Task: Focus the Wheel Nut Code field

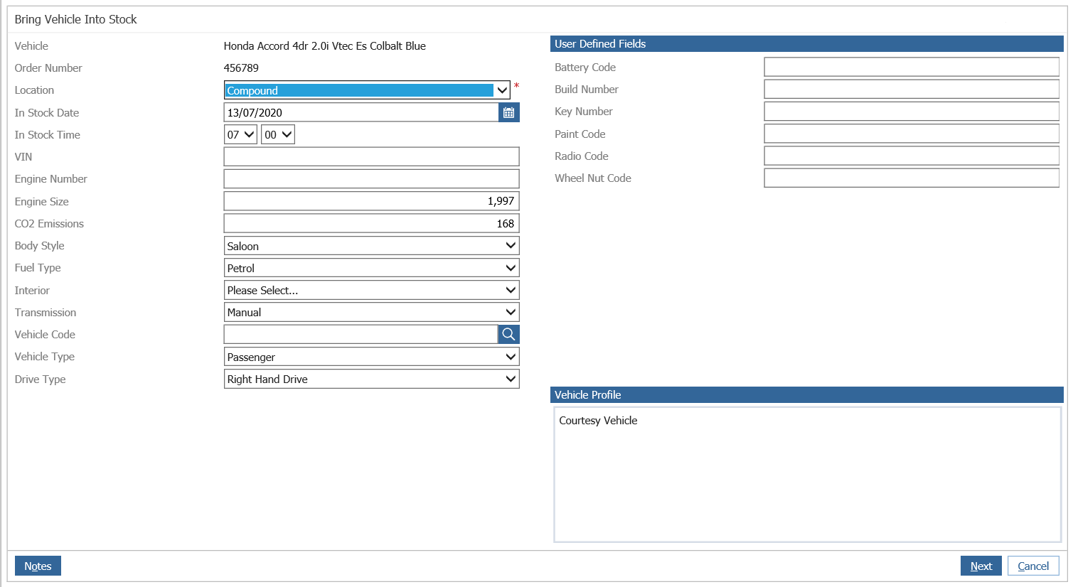Action: [911, 178]
